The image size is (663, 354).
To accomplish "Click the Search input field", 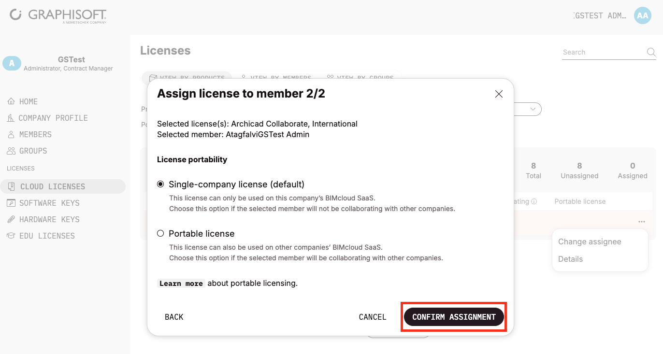I will click(604, 52).
